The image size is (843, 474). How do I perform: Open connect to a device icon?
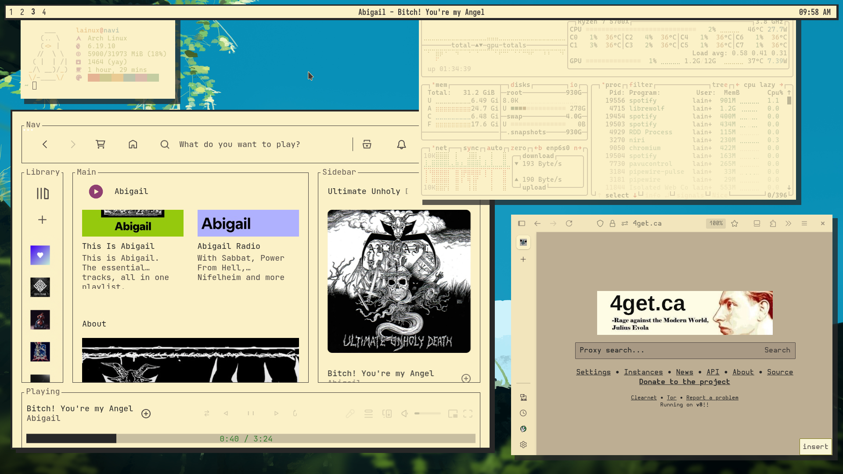coord(387,413)
